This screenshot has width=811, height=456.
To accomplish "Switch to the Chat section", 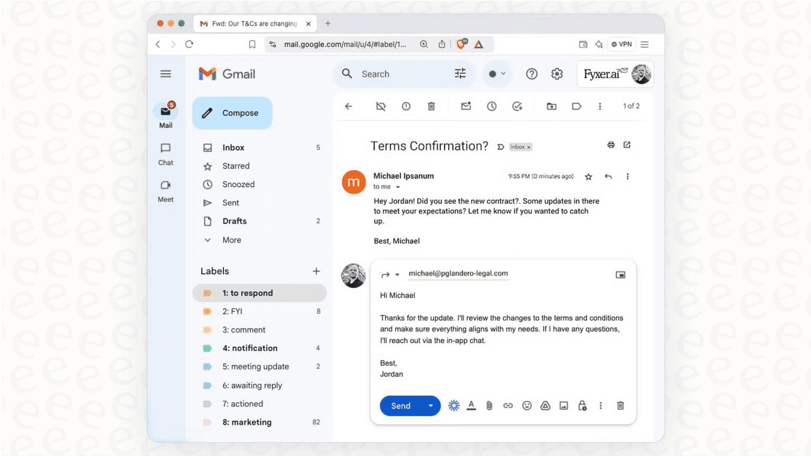I will coord(166,153).
